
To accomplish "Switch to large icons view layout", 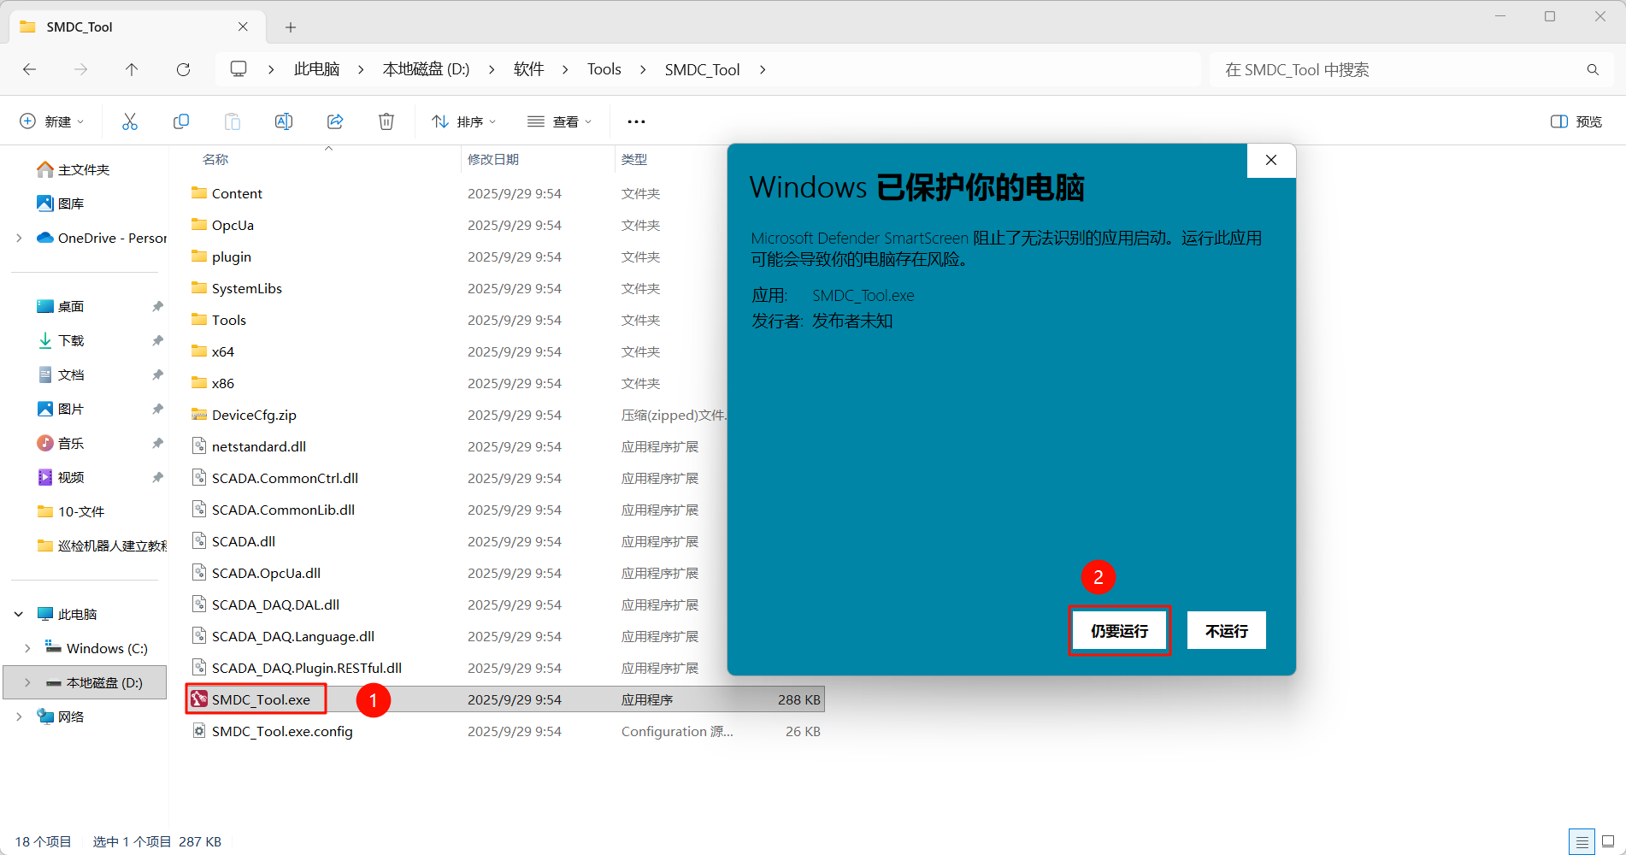I will coord(1608,841).
